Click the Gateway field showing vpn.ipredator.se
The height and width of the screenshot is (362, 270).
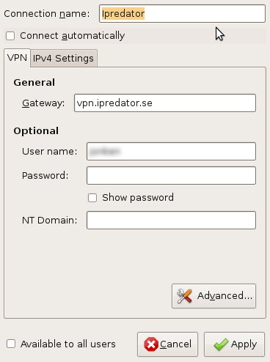[165, 103]
